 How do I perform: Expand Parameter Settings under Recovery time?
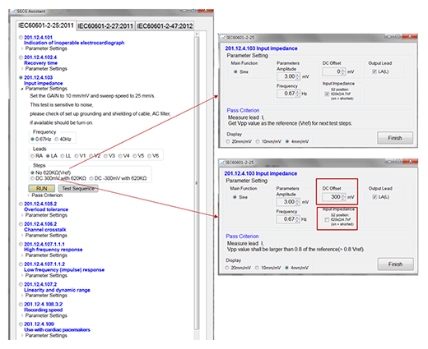(x=22, y=68)
